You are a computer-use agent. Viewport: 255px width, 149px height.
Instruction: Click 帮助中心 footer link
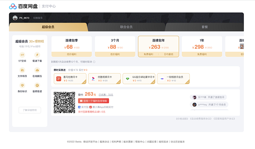pyautogui.click(x=140, y=142)
